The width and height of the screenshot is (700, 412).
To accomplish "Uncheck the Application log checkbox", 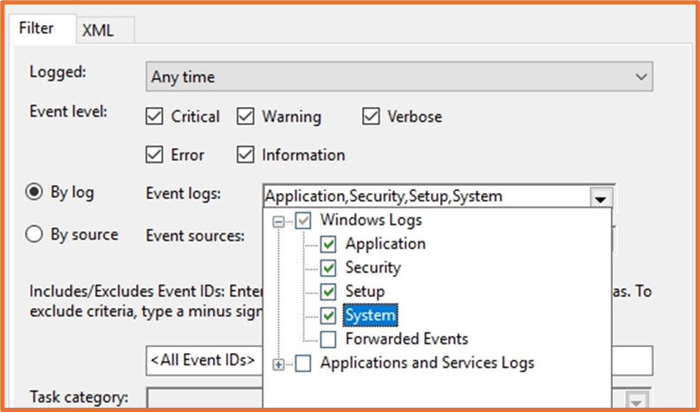I will (x=328, y=244).
